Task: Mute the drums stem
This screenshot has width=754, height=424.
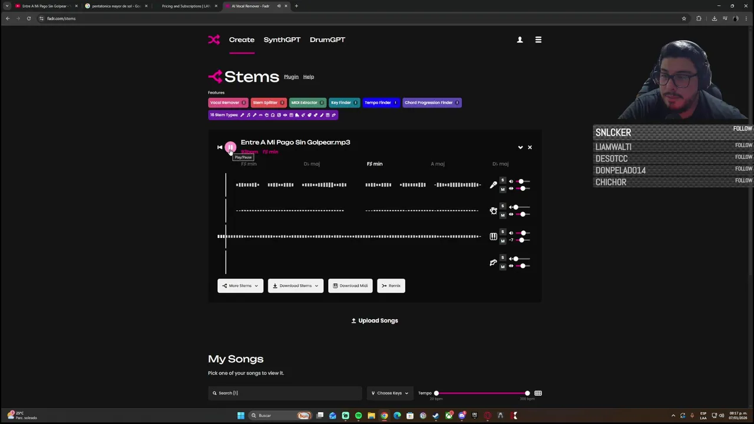Action: coord(502,215)
